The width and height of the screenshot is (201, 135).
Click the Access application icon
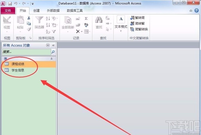pos(3,4)
